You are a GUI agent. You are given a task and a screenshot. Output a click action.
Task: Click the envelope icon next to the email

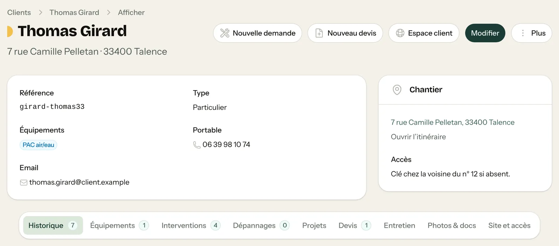23,182
